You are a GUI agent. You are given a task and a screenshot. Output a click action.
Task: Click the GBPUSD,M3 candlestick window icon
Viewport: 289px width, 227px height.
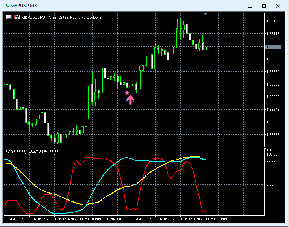[x=7, y=6]
